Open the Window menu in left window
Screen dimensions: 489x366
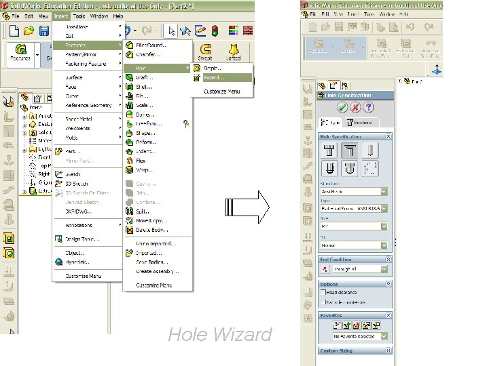99,16
